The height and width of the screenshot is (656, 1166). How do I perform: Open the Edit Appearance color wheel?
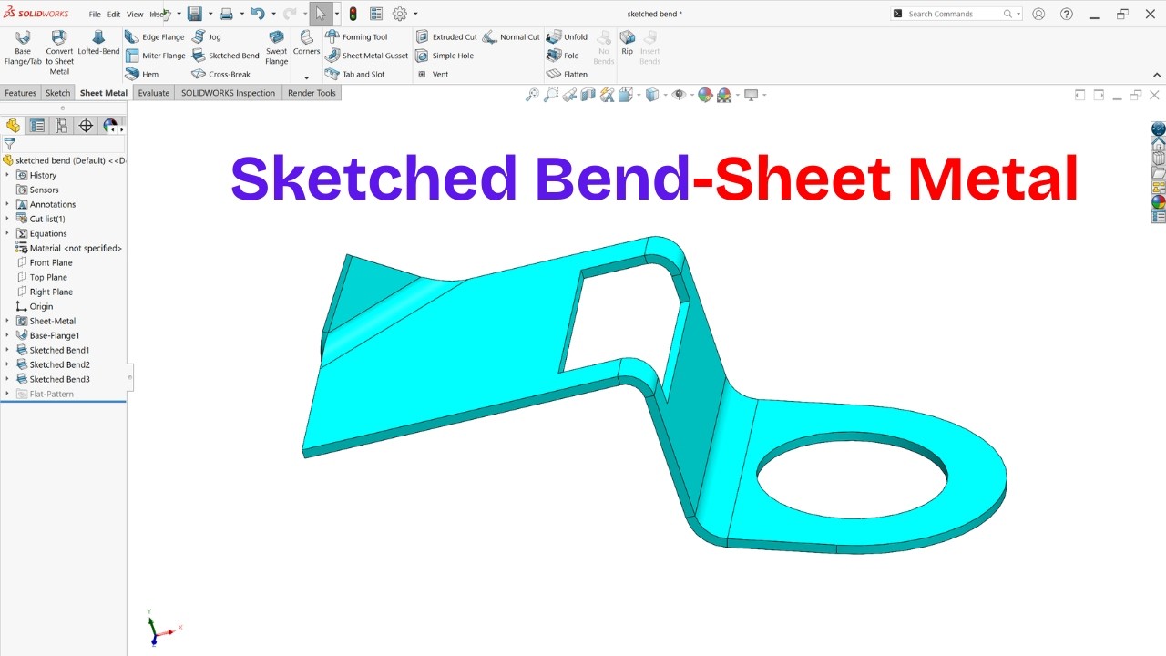(x=705, y=95)
